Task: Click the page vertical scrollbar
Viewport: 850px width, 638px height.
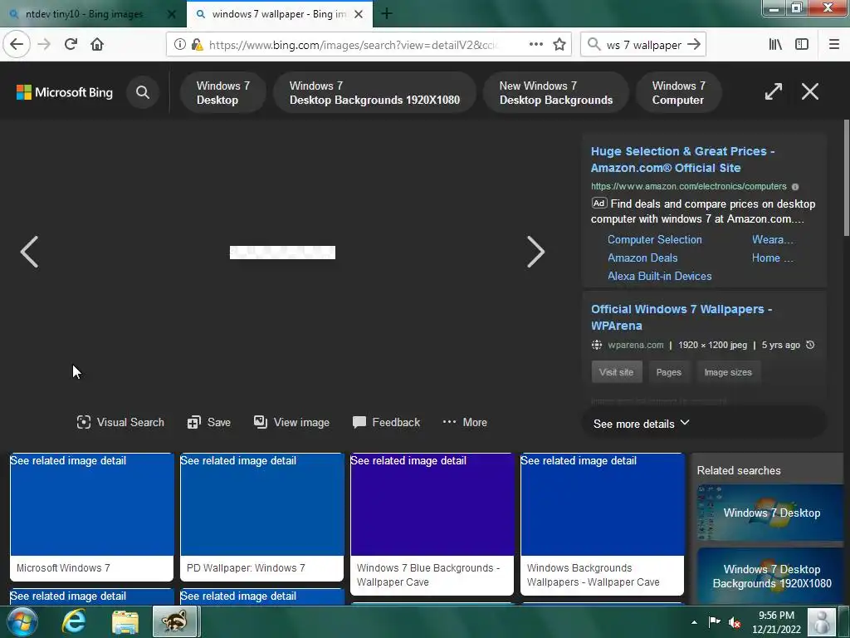Action: click(846, 178)
